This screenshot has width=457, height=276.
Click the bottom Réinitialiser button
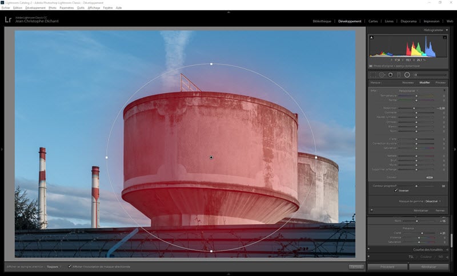point(429,267)
